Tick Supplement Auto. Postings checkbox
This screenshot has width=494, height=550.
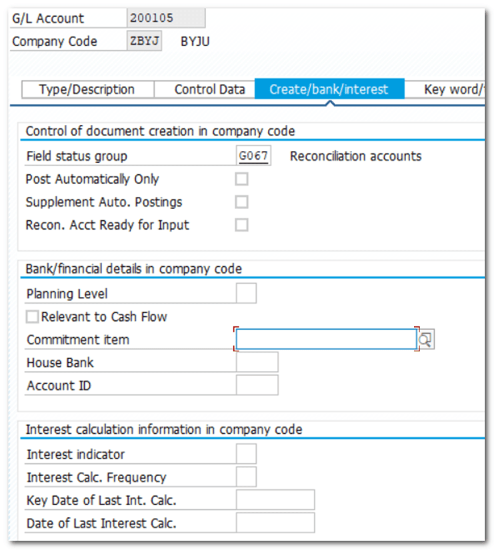click(241, 202)
